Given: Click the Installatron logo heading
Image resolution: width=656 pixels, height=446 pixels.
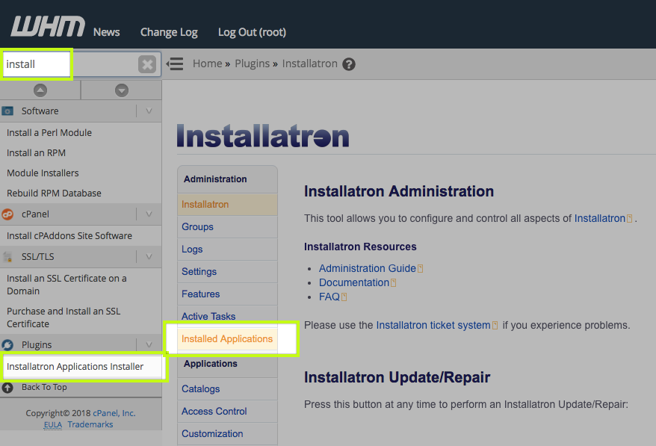Looking at the screenshot, I should (263, 136).
